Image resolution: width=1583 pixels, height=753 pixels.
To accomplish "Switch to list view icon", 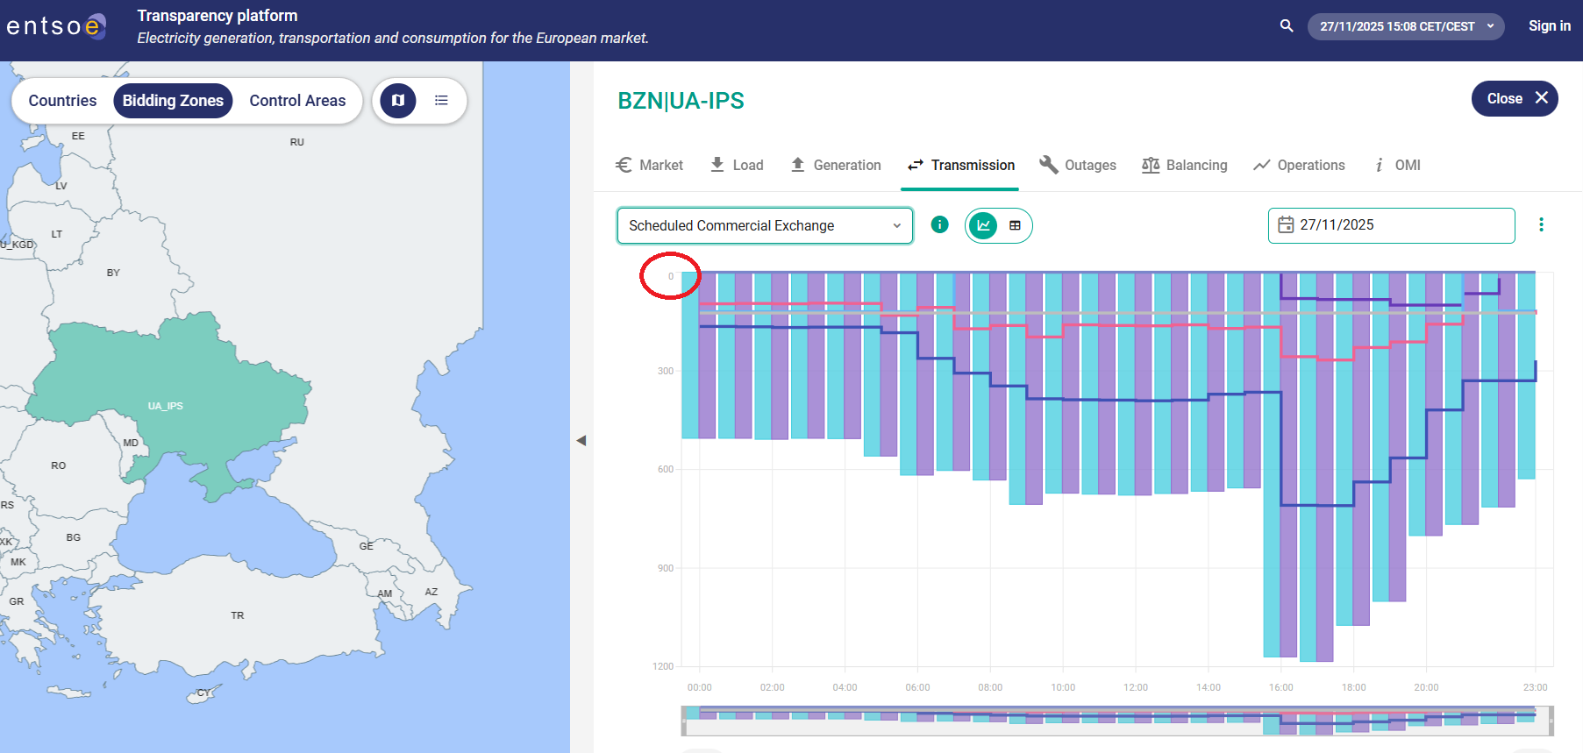I will pyautogui.click(x=441, y=101).
